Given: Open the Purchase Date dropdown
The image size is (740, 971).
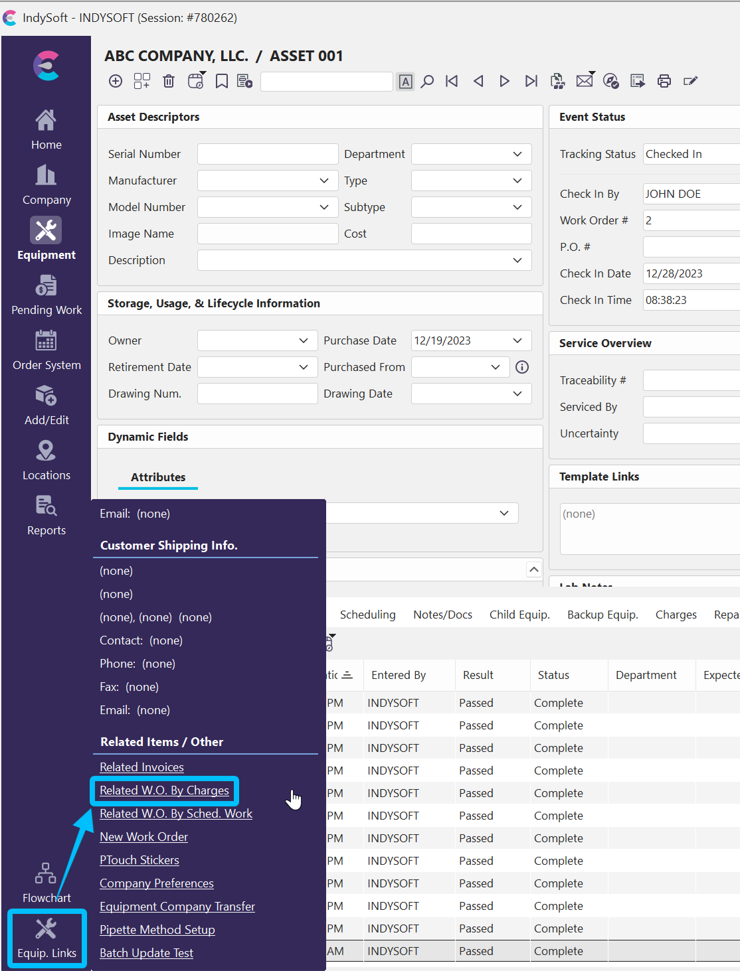Looking at the screenshot, I should [517, 340].
